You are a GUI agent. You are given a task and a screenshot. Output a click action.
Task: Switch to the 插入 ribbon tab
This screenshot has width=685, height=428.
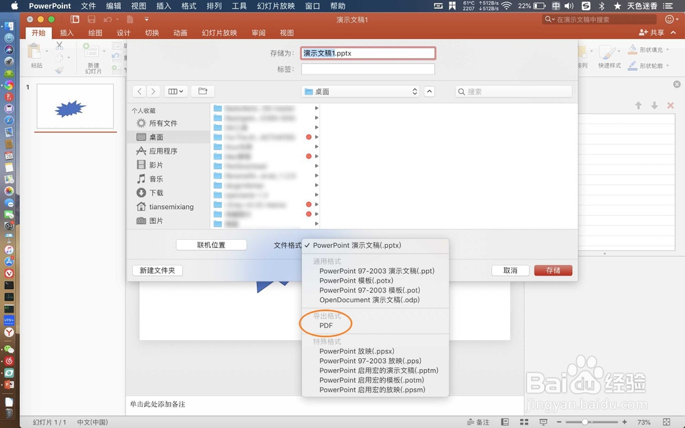[x=66, y=33]
